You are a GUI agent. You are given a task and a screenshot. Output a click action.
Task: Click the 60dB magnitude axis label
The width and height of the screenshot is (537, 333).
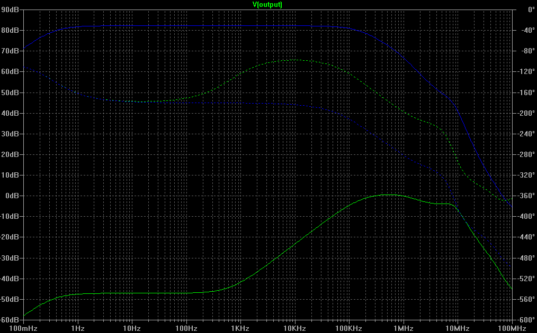coord(10,71)
